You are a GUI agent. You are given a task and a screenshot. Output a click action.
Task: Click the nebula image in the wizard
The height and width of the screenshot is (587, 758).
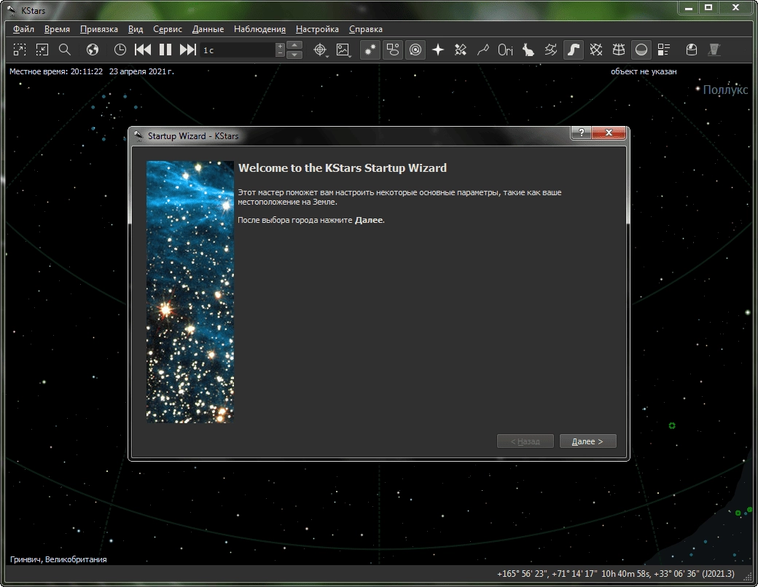point(190,292)
